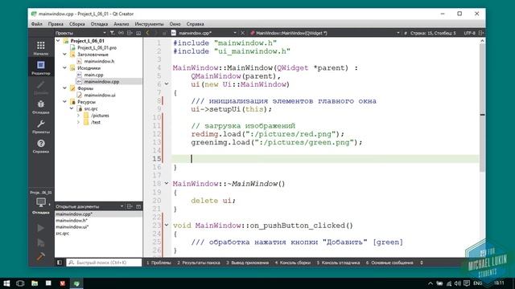
Task: Open the Правка menu
Action: [56, 24]
